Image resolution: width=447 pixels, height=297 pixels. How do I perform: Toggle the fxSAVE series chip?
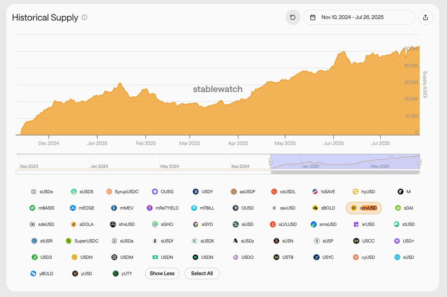click(x=324, y=192)
